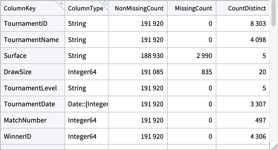Viewport: 278px width, 150px height.
Task: Select the TournamentID row key
Action: (x=26, y=24)
